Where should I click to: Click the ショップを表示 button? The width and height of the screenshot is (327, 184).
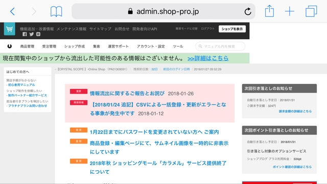coord(232,29)
